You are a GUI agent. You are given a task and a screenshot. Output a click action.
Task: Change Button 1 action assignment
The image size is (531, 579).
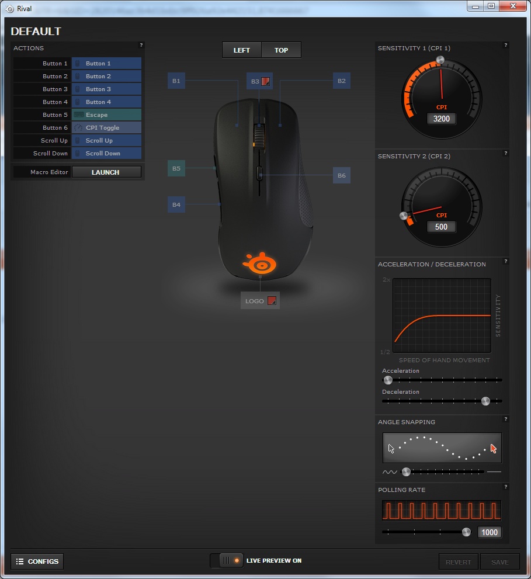click(x=106, y=64)
